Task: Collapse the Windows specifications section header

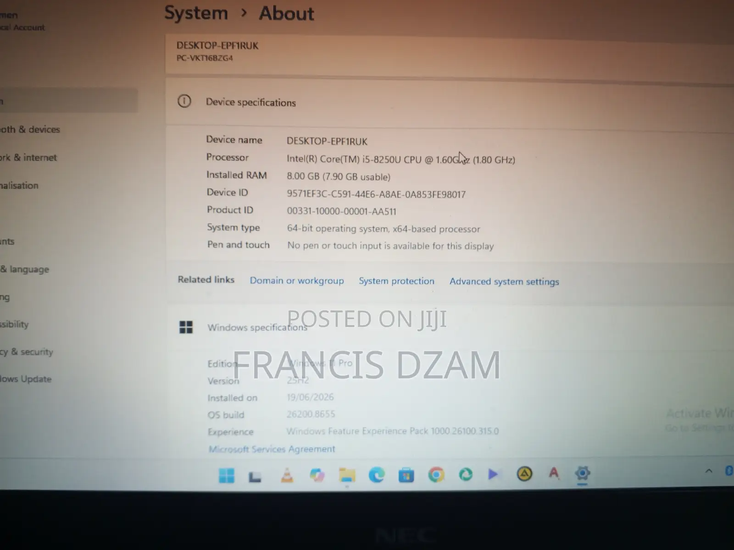Action: [x=450, y=328]
